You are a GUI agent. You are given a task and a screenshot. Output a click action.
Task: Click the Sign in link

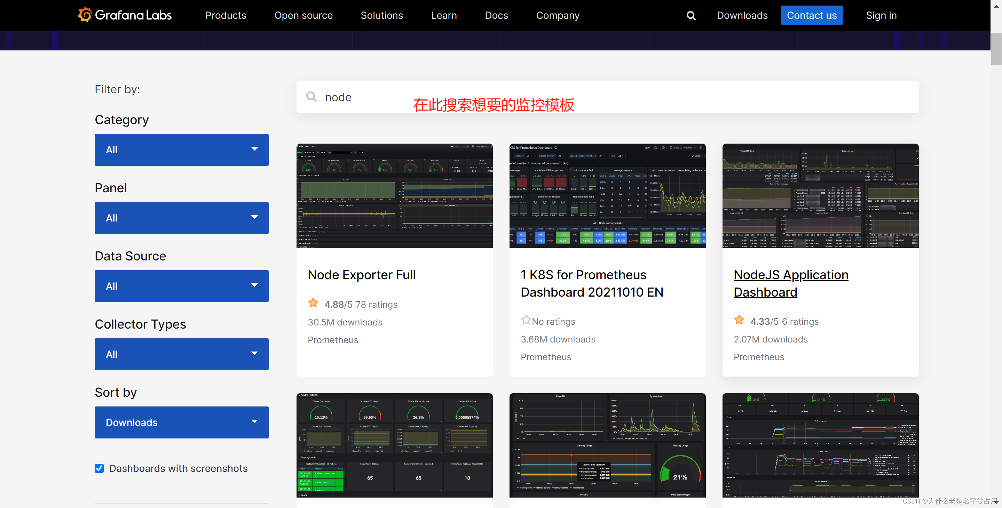pos(881,16)
